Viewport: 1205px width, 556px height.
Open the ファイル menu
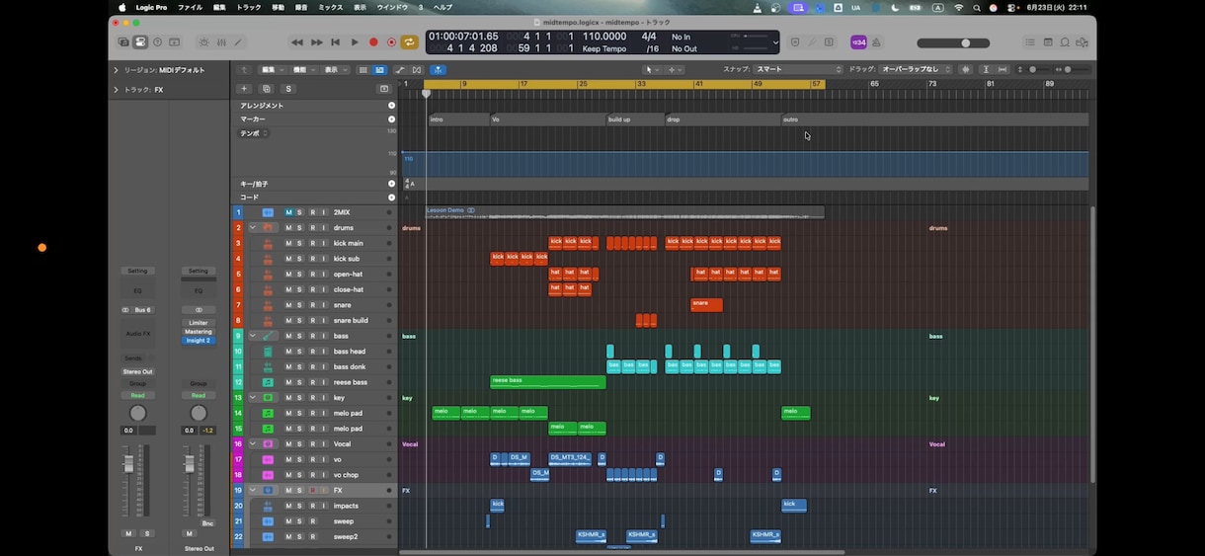click(x=190, y=7)
